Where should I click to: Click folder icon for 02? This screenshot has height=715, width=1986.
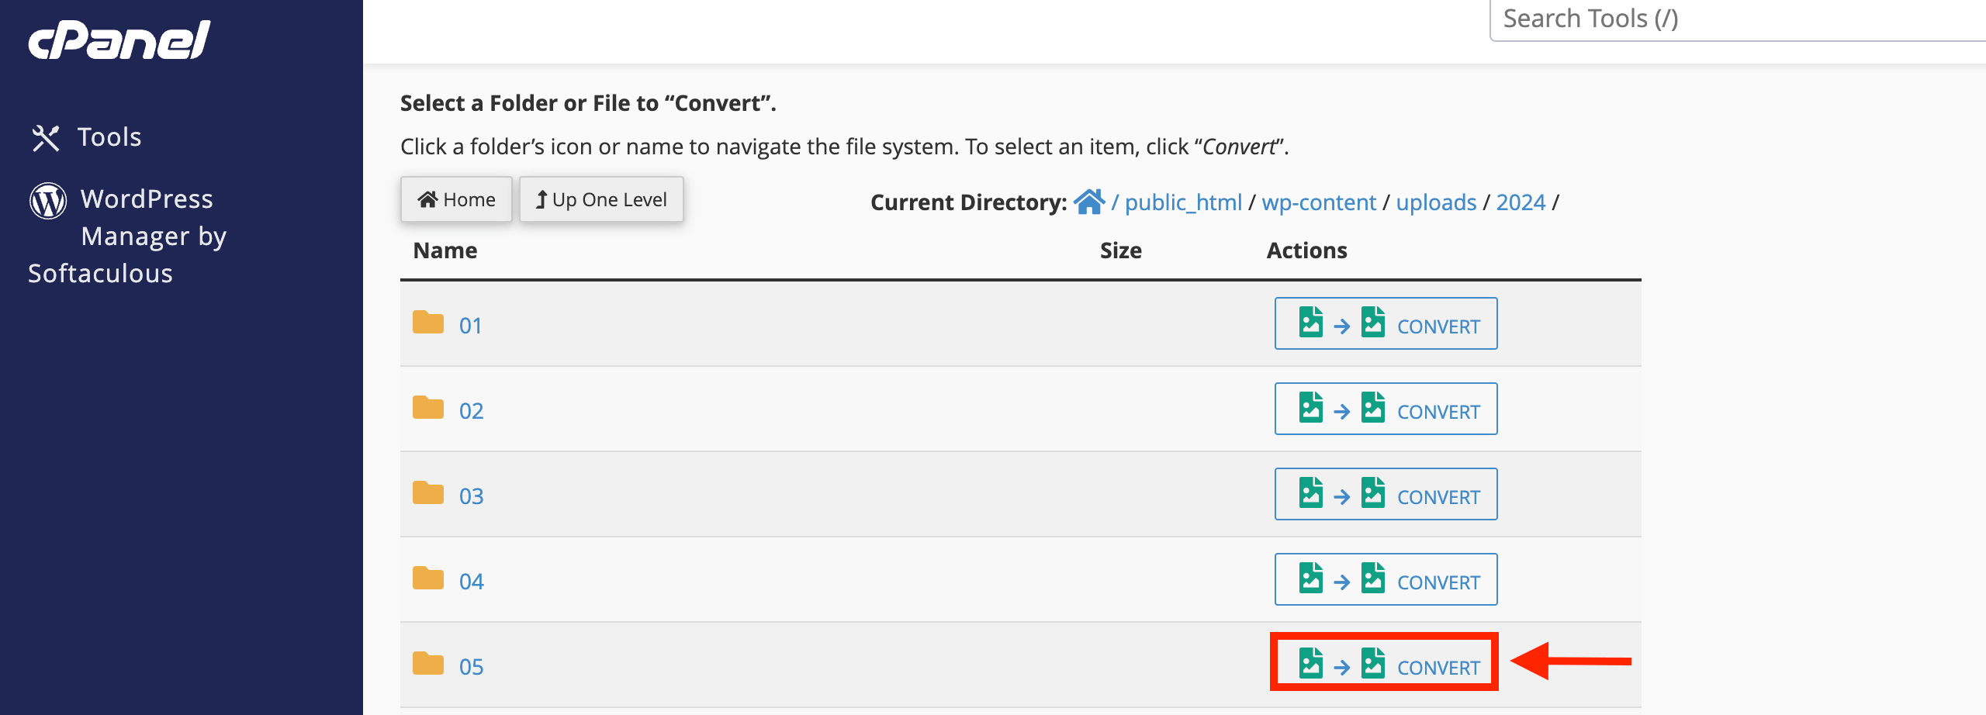[x=428, y=407]
